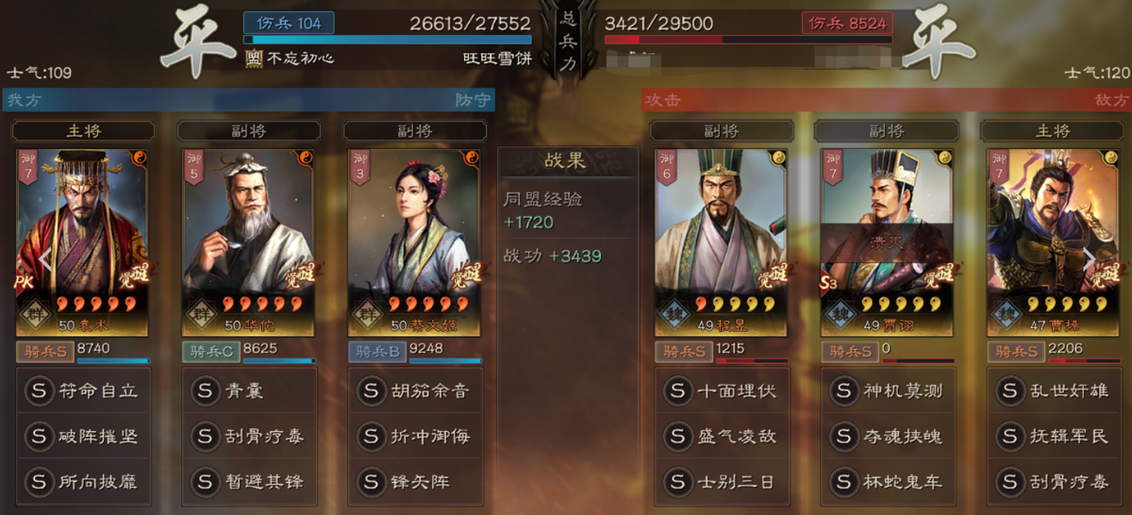The height and width of the screenshot is (515, 1132).
Task: Tap the S icon beside 乱世奸雄
Action: pyautogui.click(x=1008, y=390)
